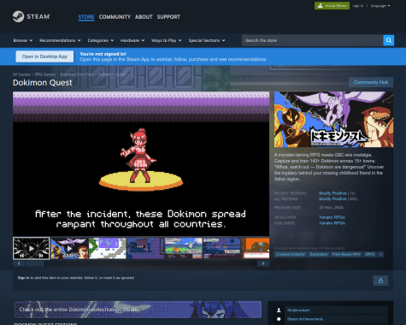Open the Yanako RPGs publisher link

(332, 223)
